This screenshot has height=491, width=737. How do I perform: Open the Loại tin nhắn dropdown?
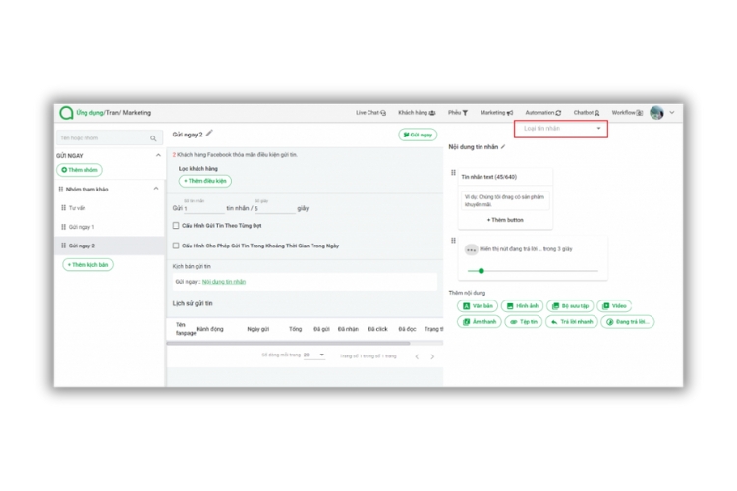(560, 129)
